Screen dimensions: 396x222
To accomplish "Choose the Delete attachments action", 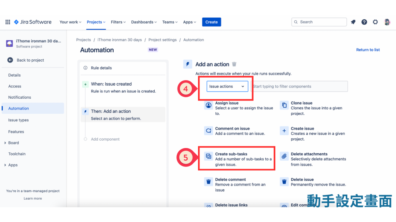I will coord(313,159).
